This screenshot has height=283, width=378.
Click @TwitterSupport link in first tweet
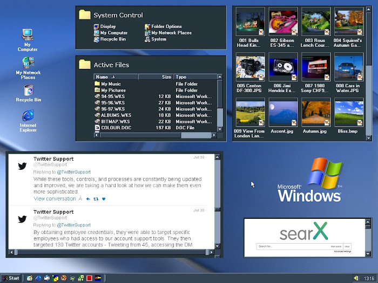point(74,172)
